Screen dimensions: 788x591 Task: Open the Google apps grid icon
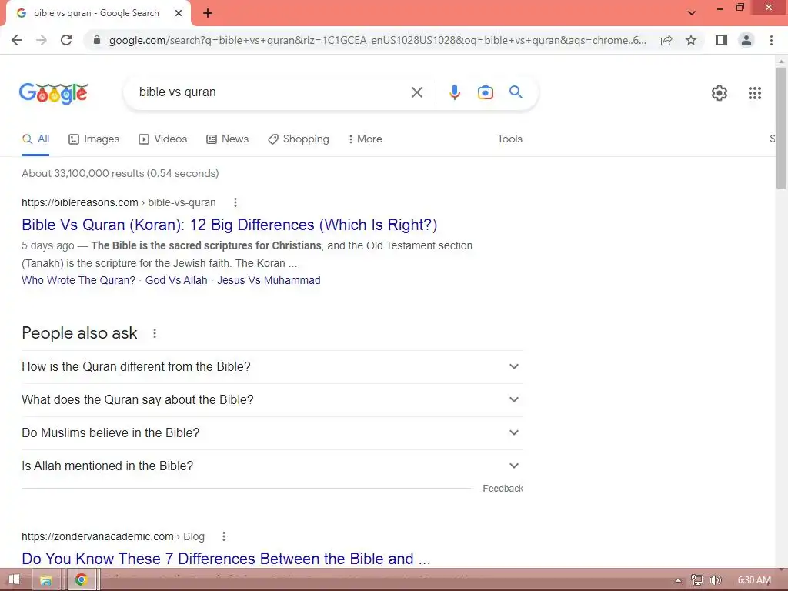[x=755, y=93]
